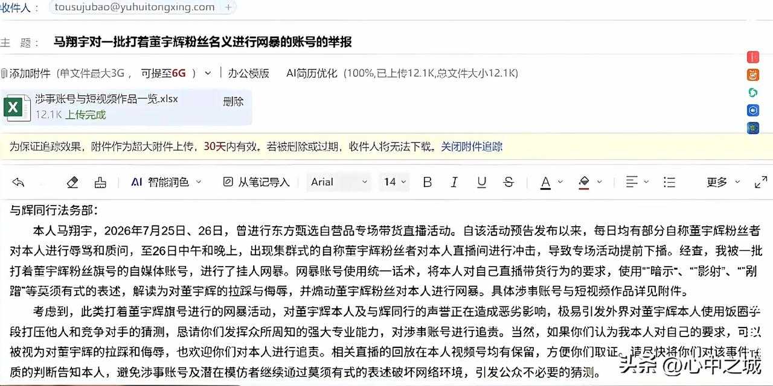Expand the arrow beside 添加附件
773x386 pixels.
click(208, 73)
